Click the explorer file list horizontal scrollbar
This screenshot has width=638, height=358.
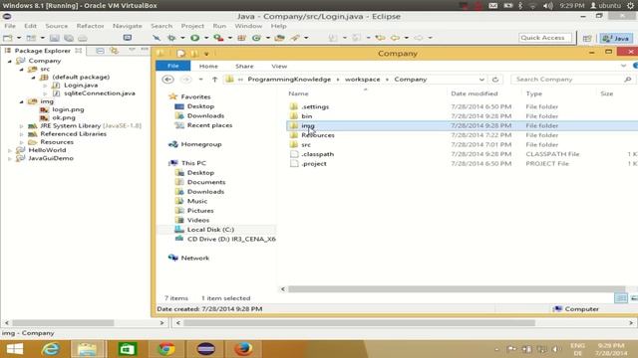[456, 289]
